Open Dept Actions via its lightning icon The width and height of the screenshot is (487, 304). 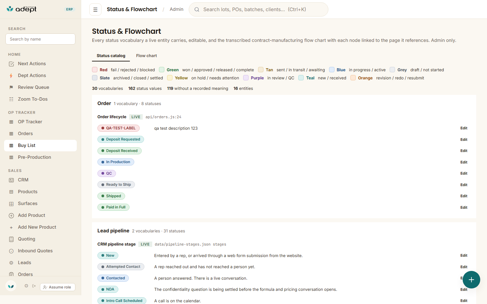pyautogui.click(x=11, y=76)
